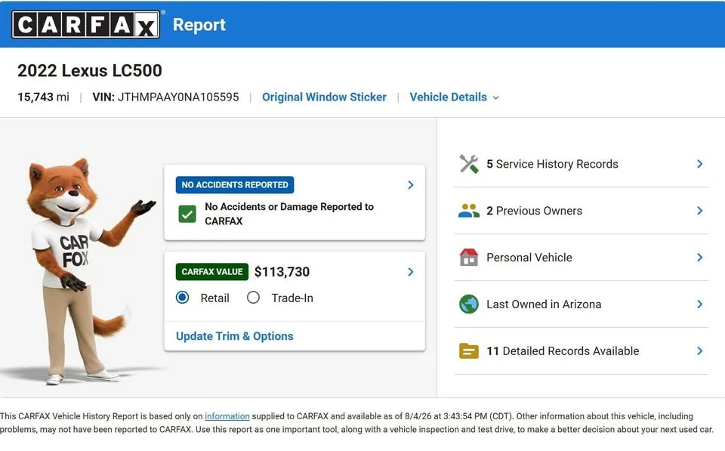This screenshot has width=725, height=451.
Task: Click the 'Personal Vehicle' text
Action: (x=529, y=258)
